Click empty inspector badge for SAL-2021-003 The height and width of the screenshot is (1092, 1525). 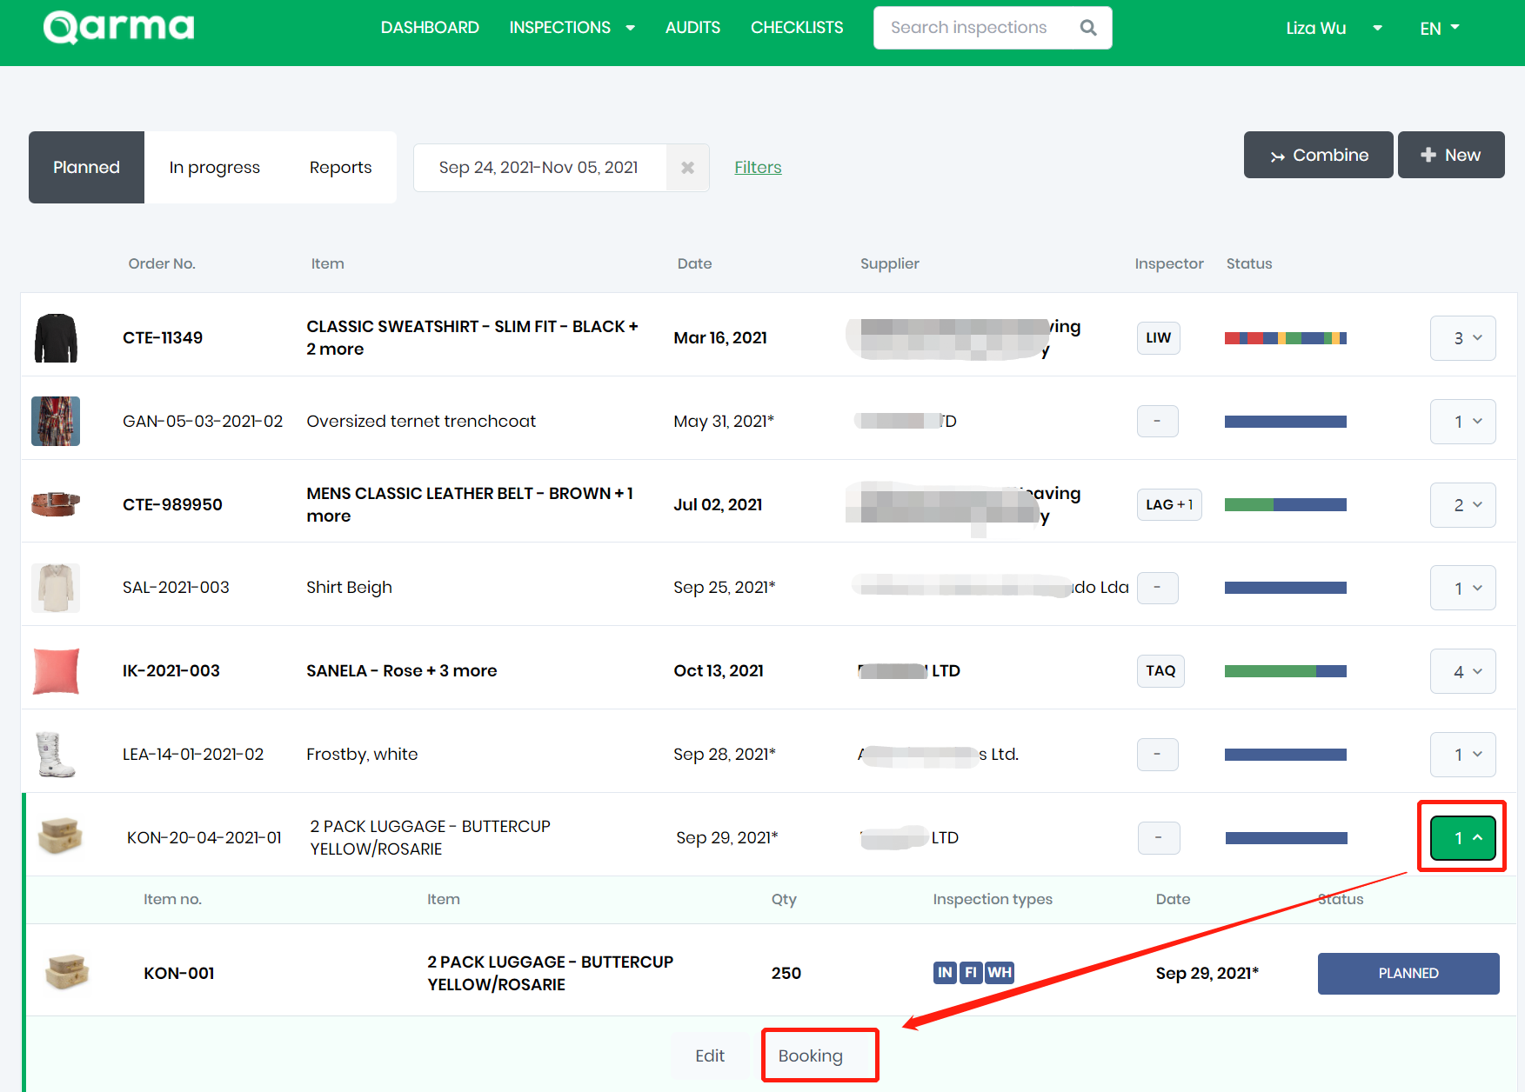[x=1158, y=588]
